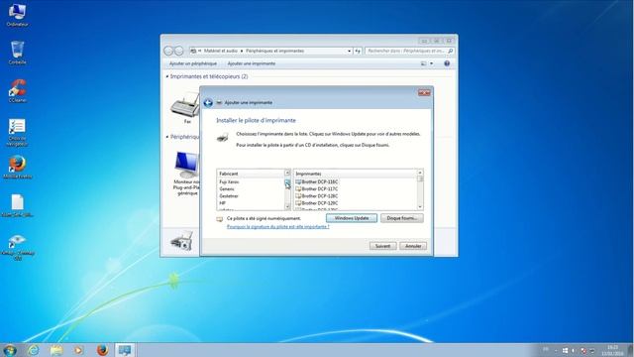Select the Choix de navigateur desktop icon

(x=17, y=132)
